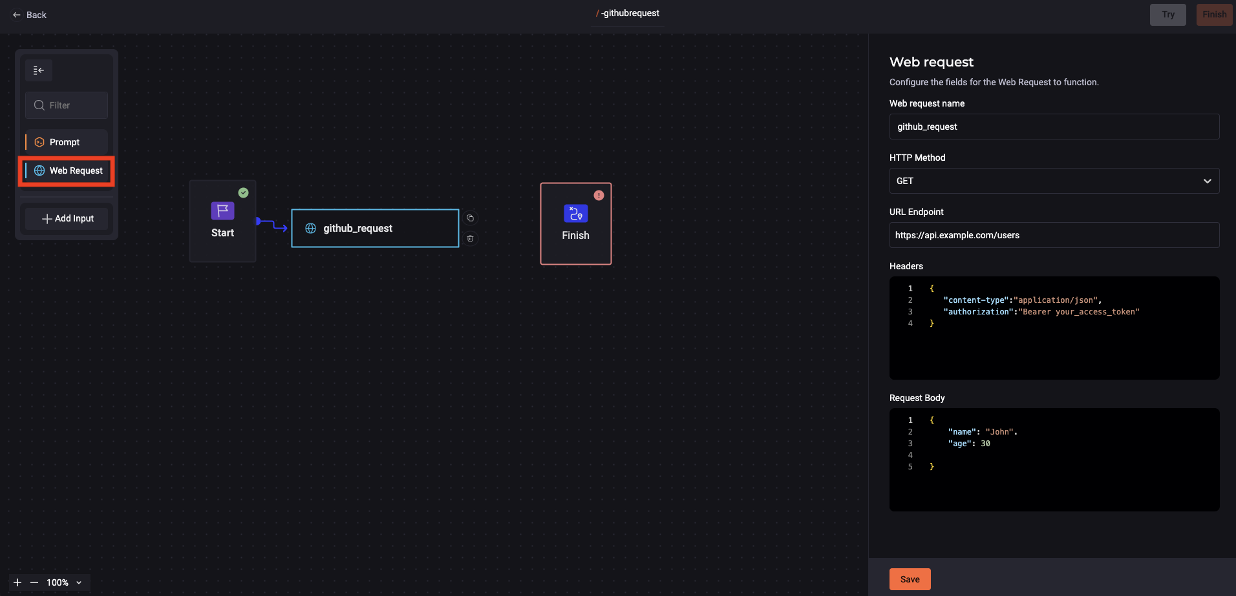Click the Save button
The width and height of the screenshot is (1236, 596).
pos(909,579)
